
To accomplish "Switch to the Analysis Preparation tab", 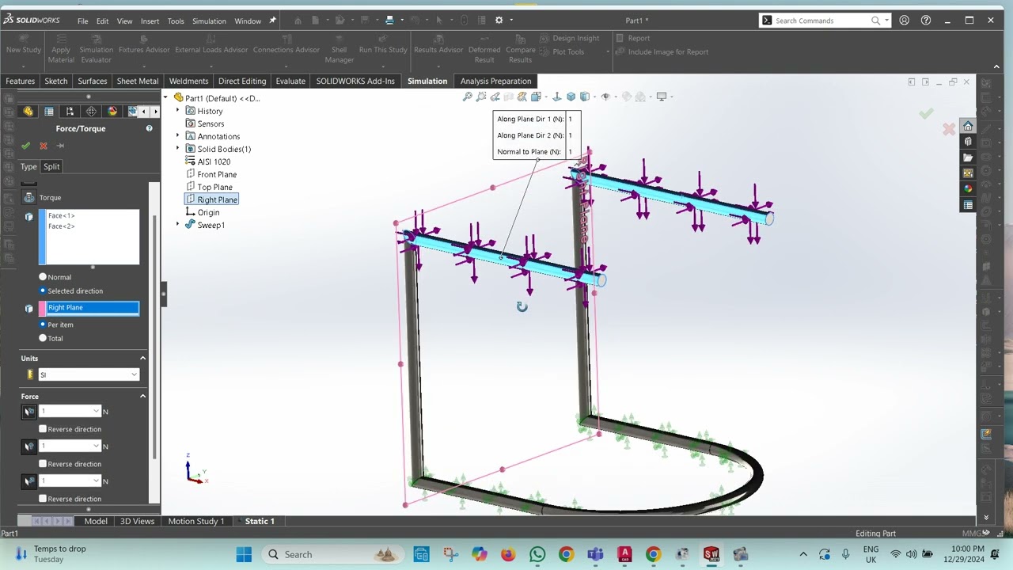I will 495,81.
